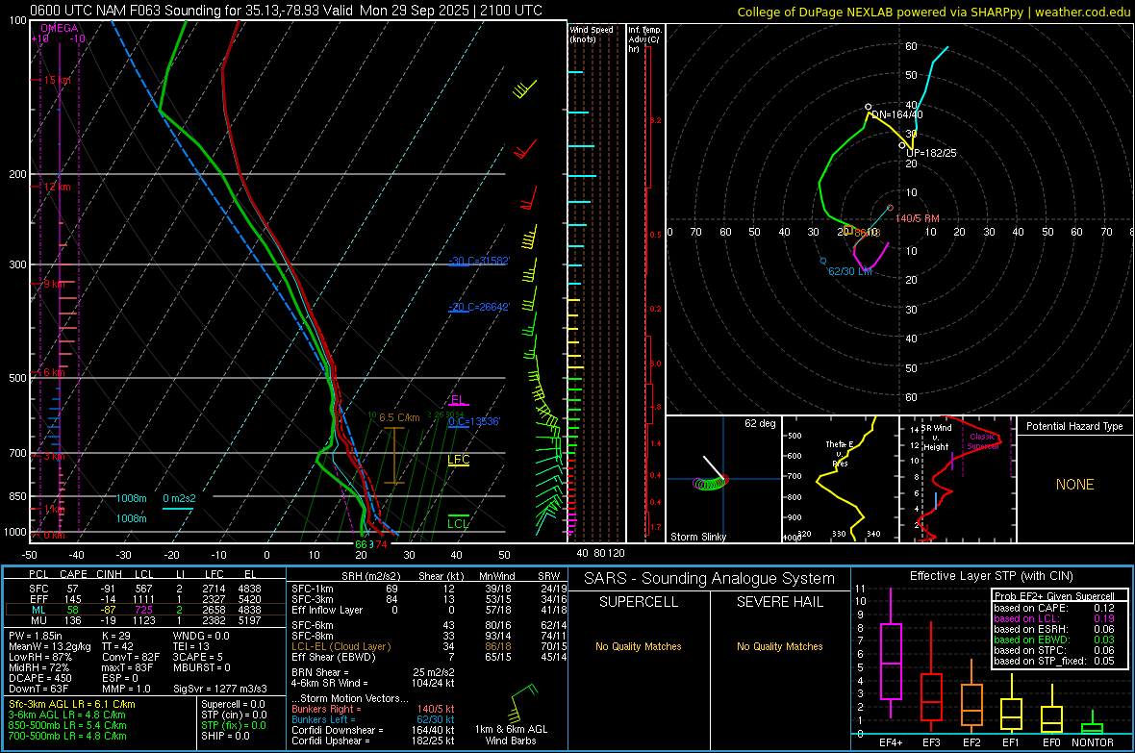This screenshot has width=1135, height=753.
Task: Click the 'Eff Shear (EBWD)' row
Action: pos(429,657)
